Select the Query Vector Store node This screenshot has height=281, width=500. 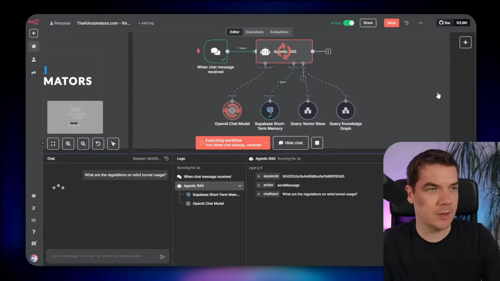point(308,111)
